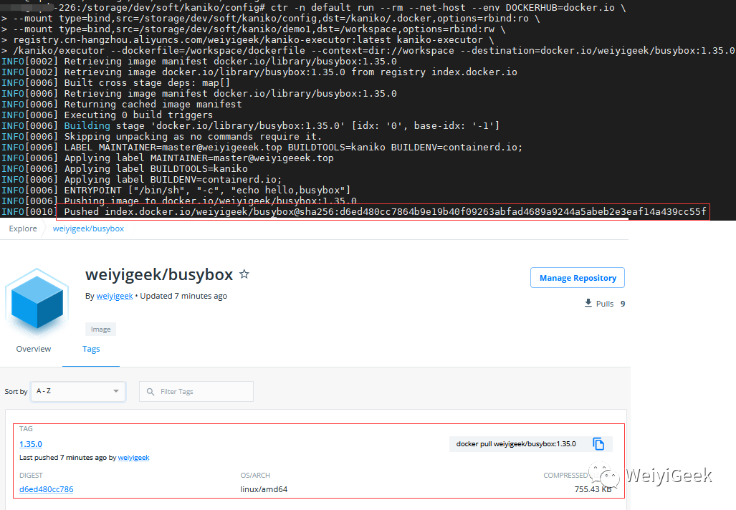Screen dimensions: 736x510
Task: Click the ENTRYPOINT terminal line
Action: click(x=176, y=191)
